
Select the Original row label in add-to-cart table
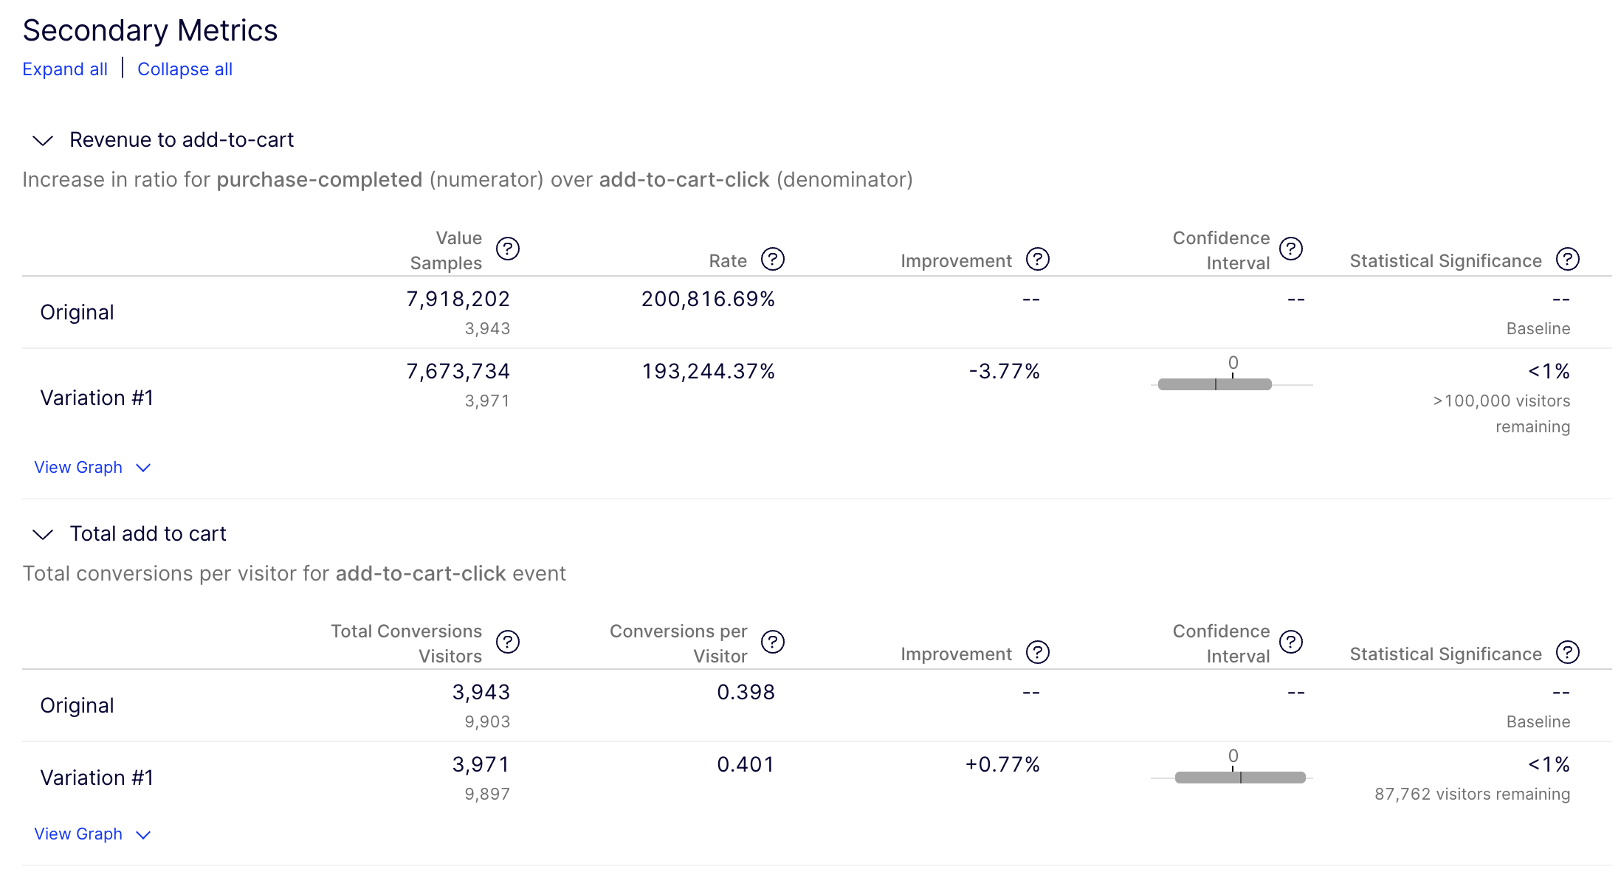[x=77, y=705]
